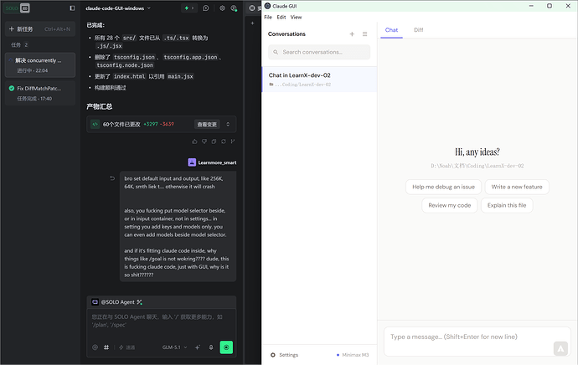Open Settings in Claude GUI sidebar
Viewport: 578px width, 365px height.
[284, 355]
